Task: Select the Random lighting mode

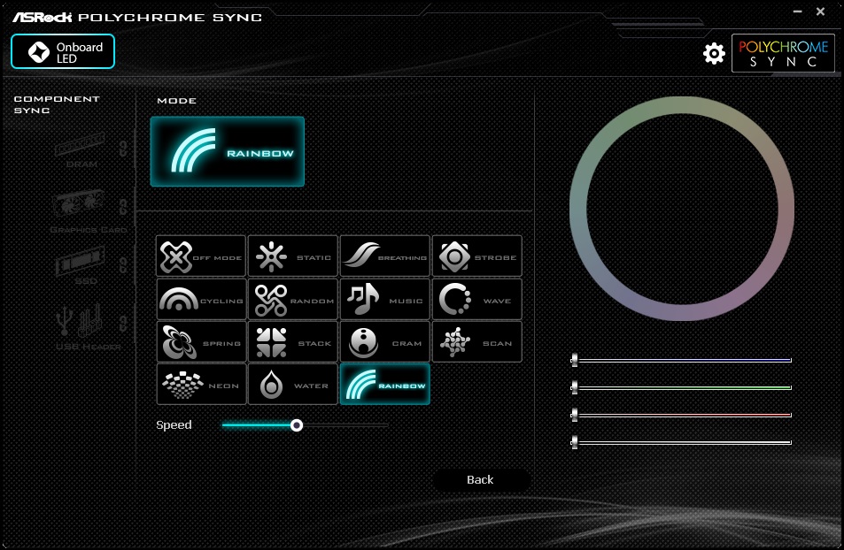Action: (293, 299)
